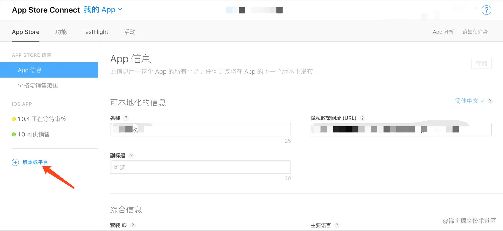Show help tooltip for 套装 ID

(133, 225)
